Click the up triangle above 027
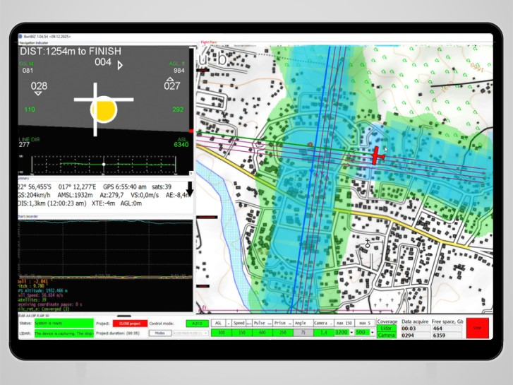This screenshot has width=513, height=385. 170,79
